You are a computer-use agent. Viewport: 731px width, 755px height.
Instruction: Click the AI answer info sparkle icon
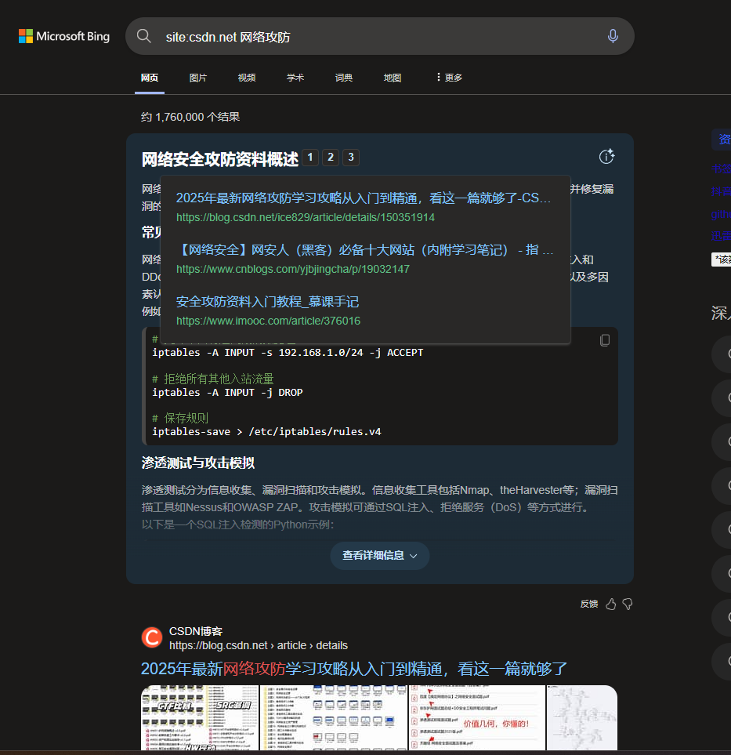tap(607, 157)
